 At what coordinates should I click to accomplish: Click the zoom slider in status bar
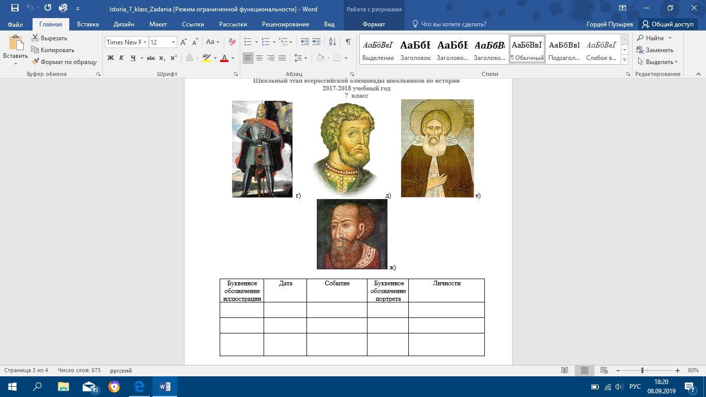642,371
